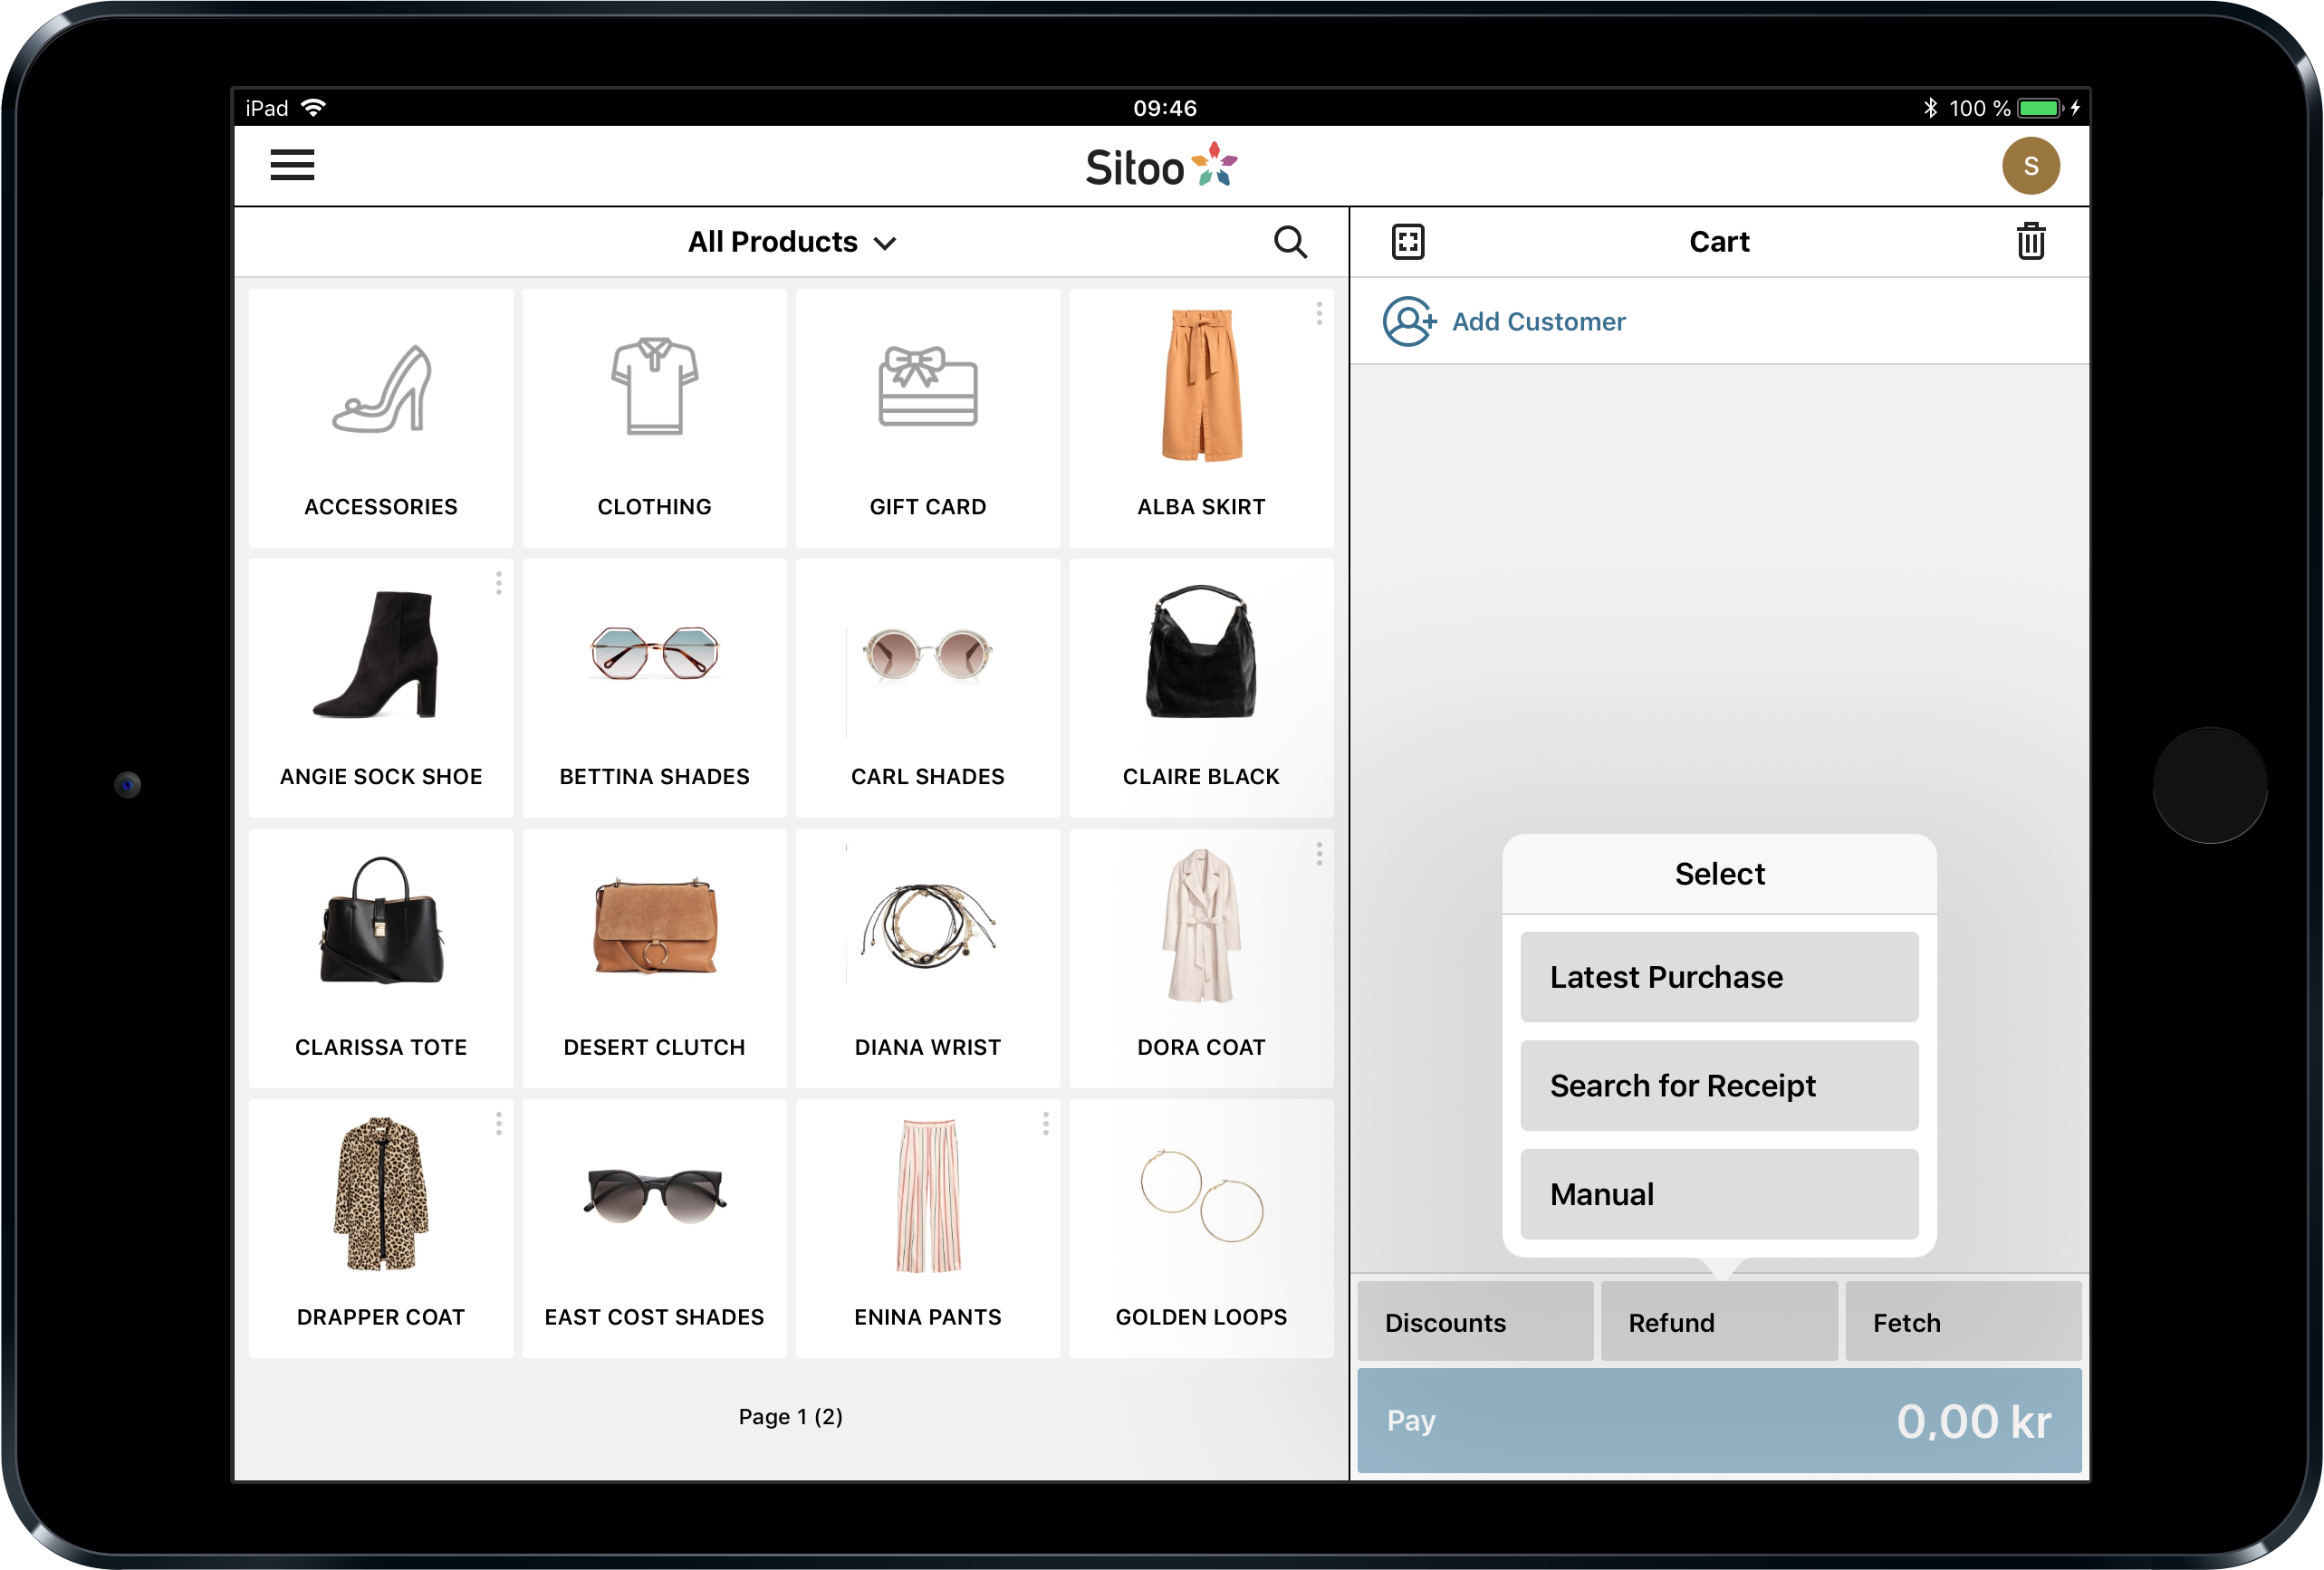
Task: Tap the Add Customer person icon
Action: point(1409,321)
